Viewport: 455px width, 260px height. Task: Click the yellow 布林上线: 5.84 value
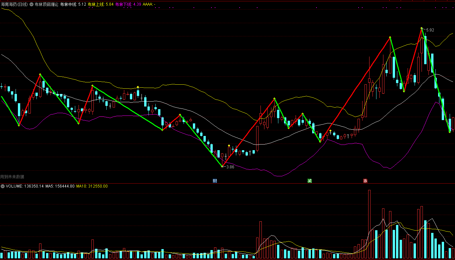[x=101, y=5]
